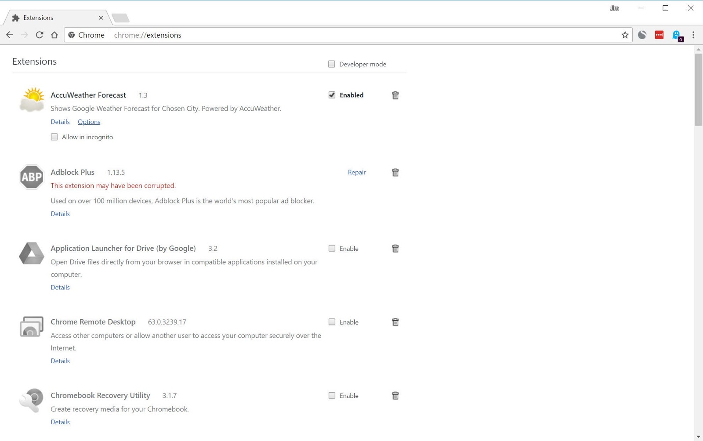Remove Application Launcher for Drive via trash icon

[395, 249]
